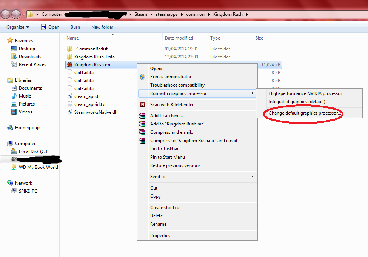Click the Videos filmstrip icon

coord(14,112)
